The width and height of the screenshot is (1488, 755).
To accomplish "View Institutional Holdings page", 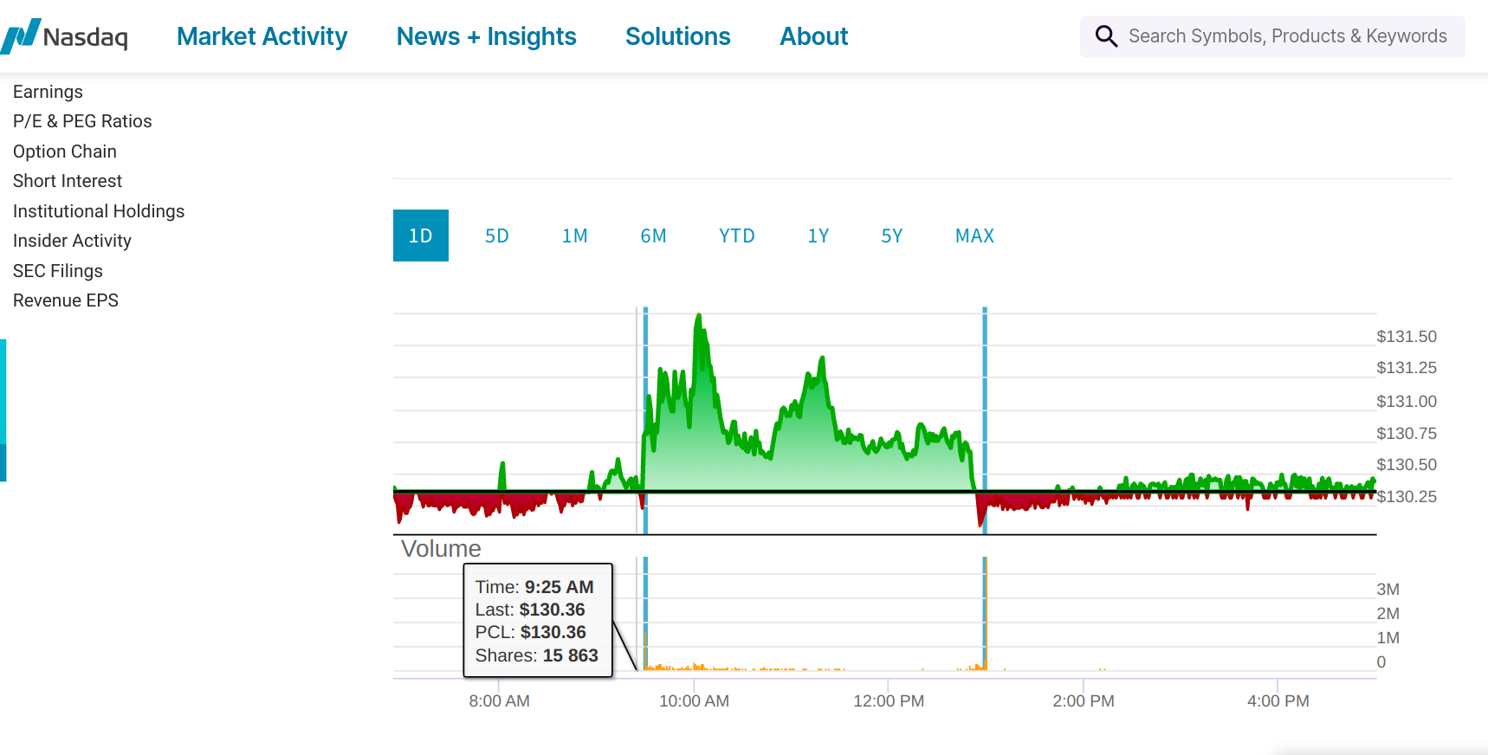I will [x=99, y=211].
